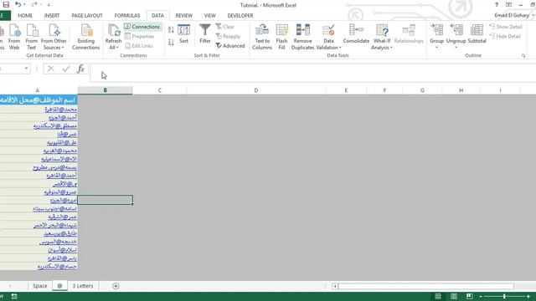Image resolution: width=536 pixels, height=301 pixels.
Task: Click Remove Duplicates
Action: click(x=302, y=37)
